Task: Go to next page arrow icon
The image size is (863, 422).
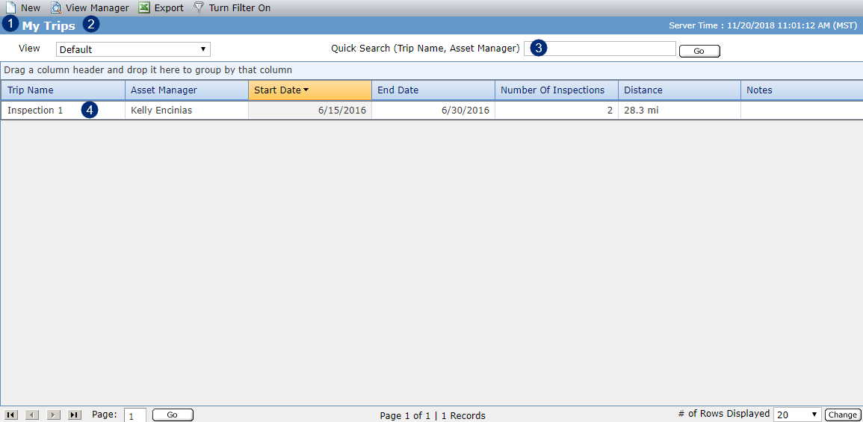Action: point(53,415)
